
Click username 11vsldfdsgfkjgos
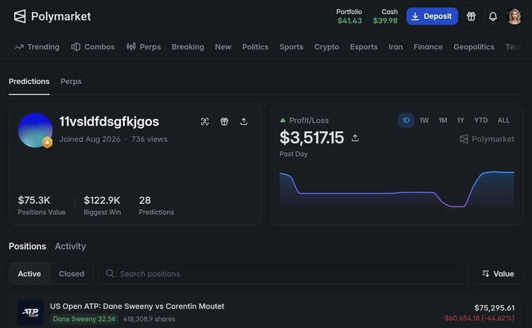(x=109, y=122)
